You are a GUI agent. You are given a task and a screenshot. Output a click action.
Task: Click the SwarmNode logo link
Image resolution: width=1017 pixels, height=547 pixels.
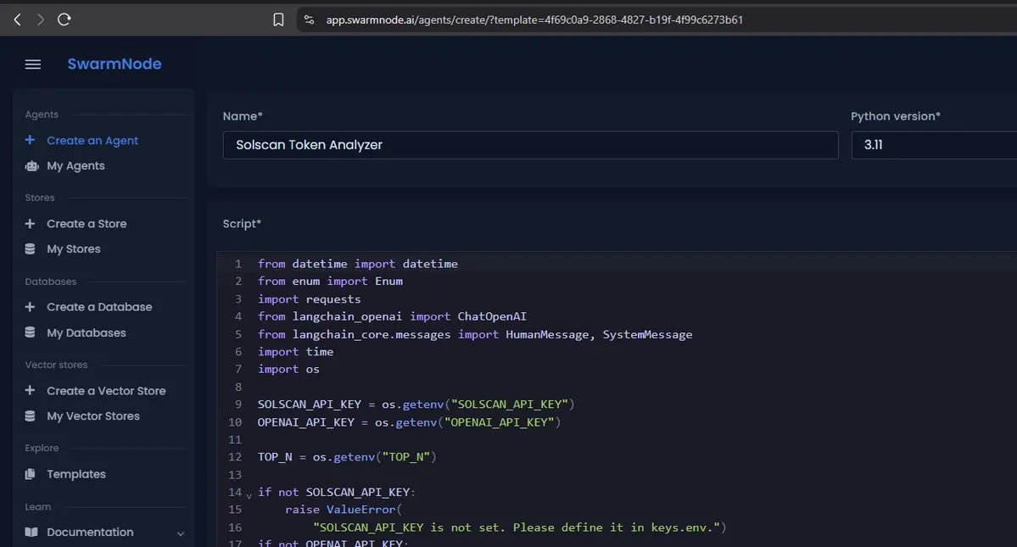point(115,64)
